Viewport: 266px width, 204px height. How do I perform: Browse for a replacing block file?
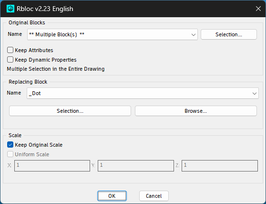[196, 111]
